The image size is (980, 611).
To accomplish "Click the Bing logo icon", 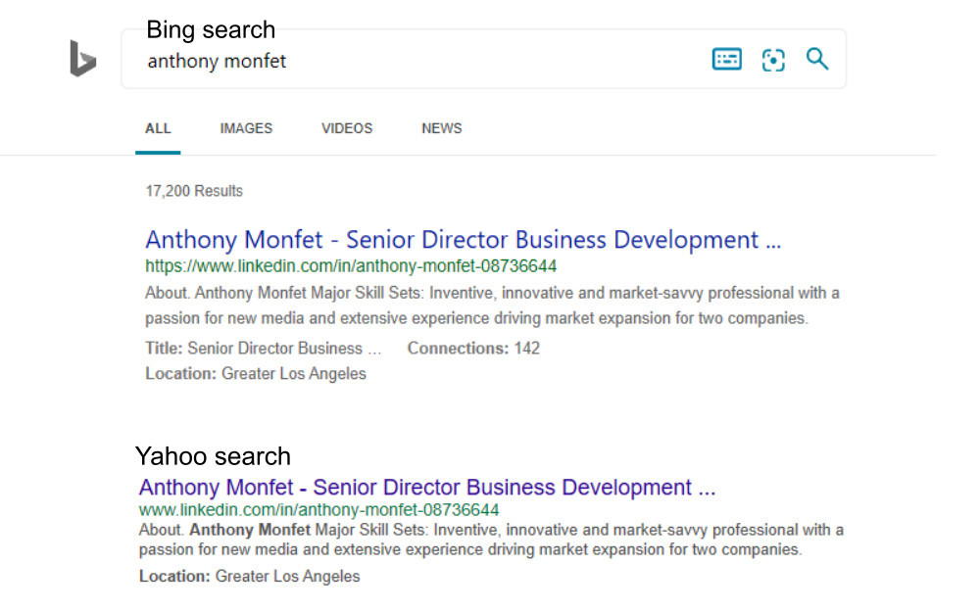I will click(83, 58).
